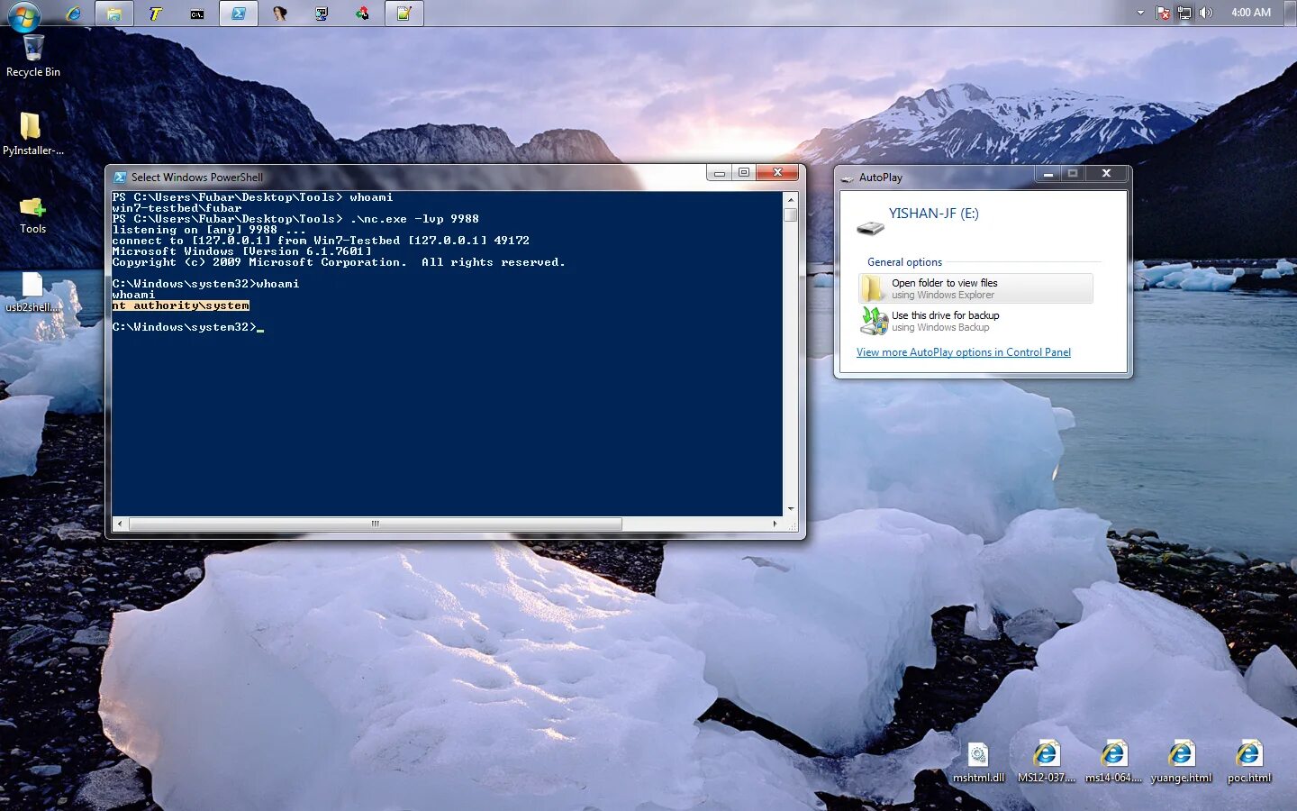Click the yellow T taskbar icon
The width and height of the screenshot is (1297, 811).
(x=156, y=14)
